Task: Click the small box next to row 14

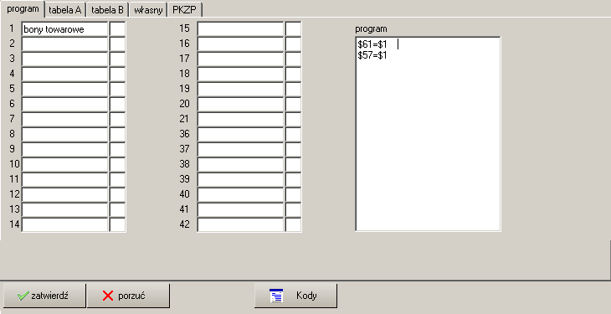Action: coord(118,225)
